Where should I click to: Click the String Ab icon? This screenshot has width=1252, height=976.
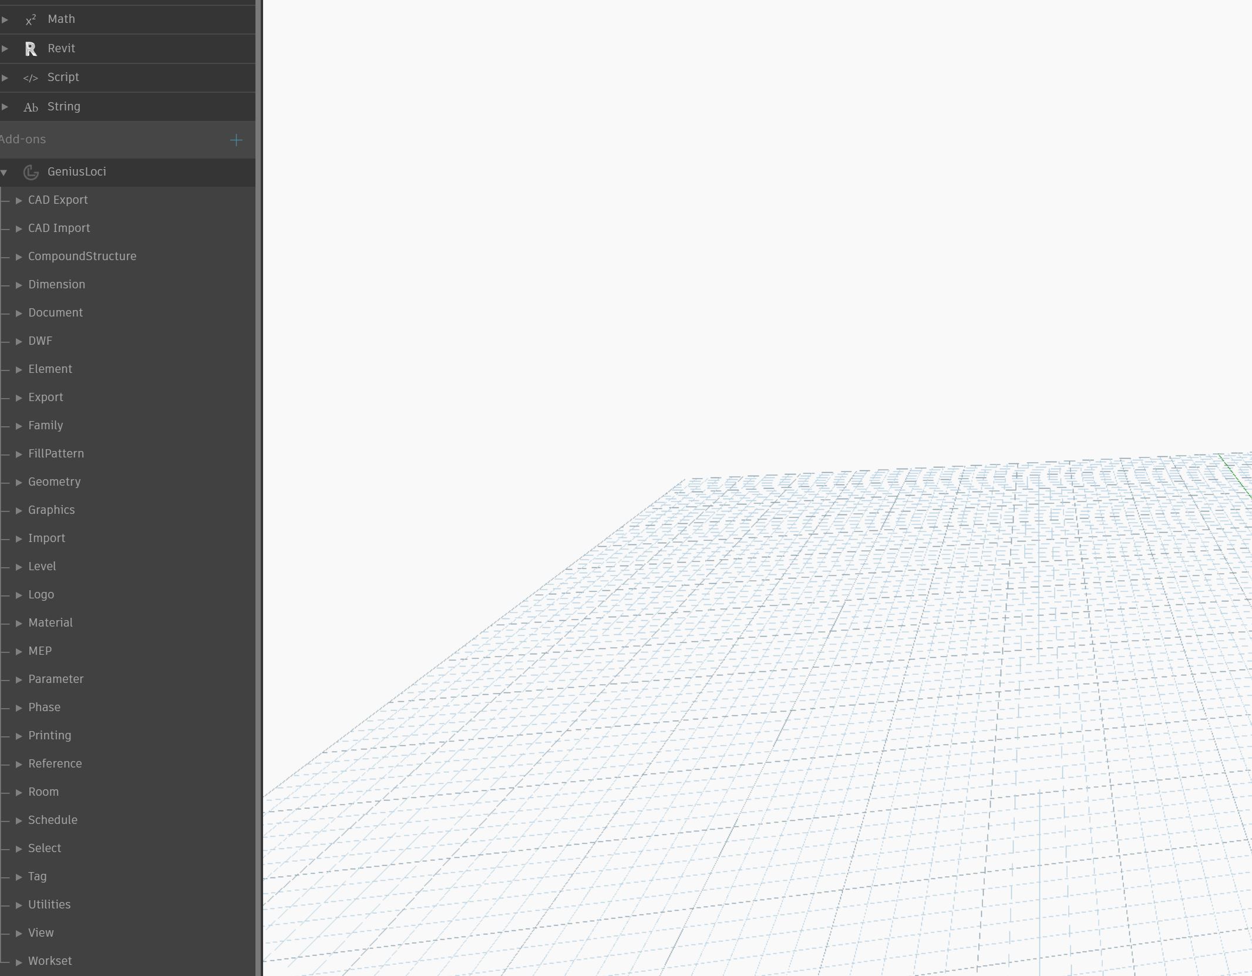(x=31, y=107)
